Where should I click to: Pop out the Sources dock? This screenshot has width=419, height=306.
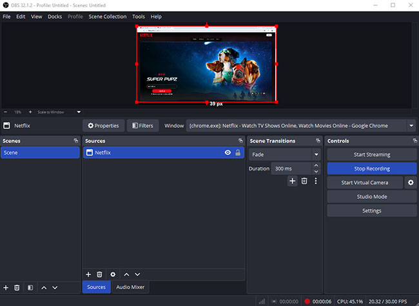pyautogui.click(x=240, y=141)
